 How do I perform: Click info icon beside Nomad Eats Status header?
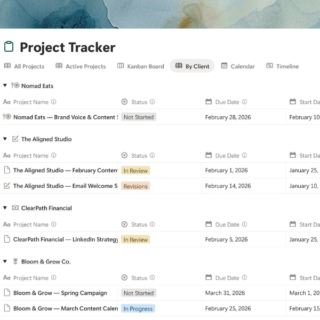(153, 102)
